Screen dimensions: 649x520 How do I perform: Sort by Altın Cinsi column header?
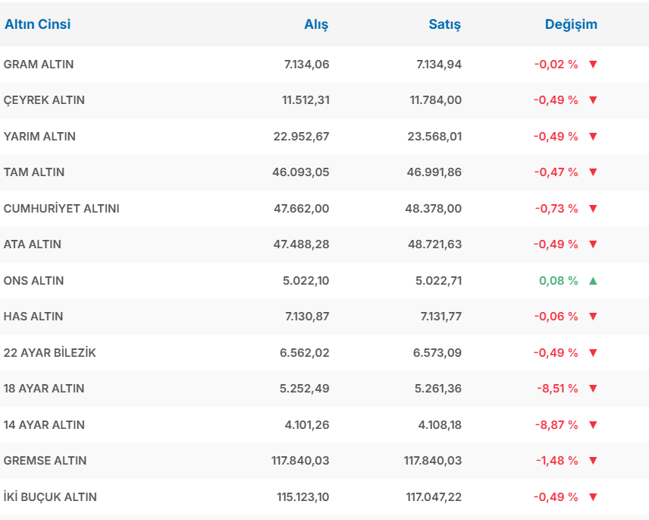38,24
